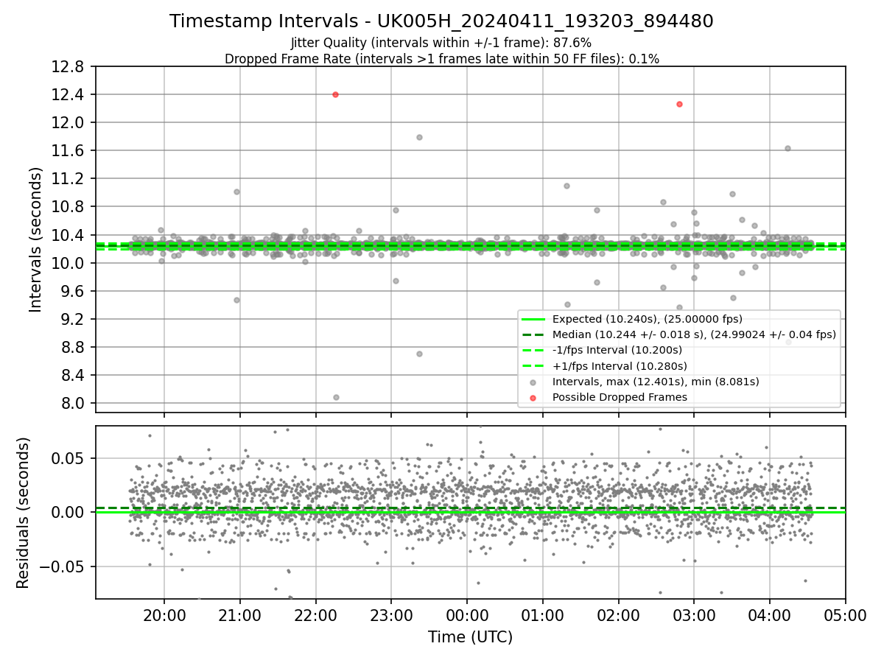Click the gray outlier point at 11.8 seconds
The width and height of the screenshot is (884, 663).
coord(419,137)
